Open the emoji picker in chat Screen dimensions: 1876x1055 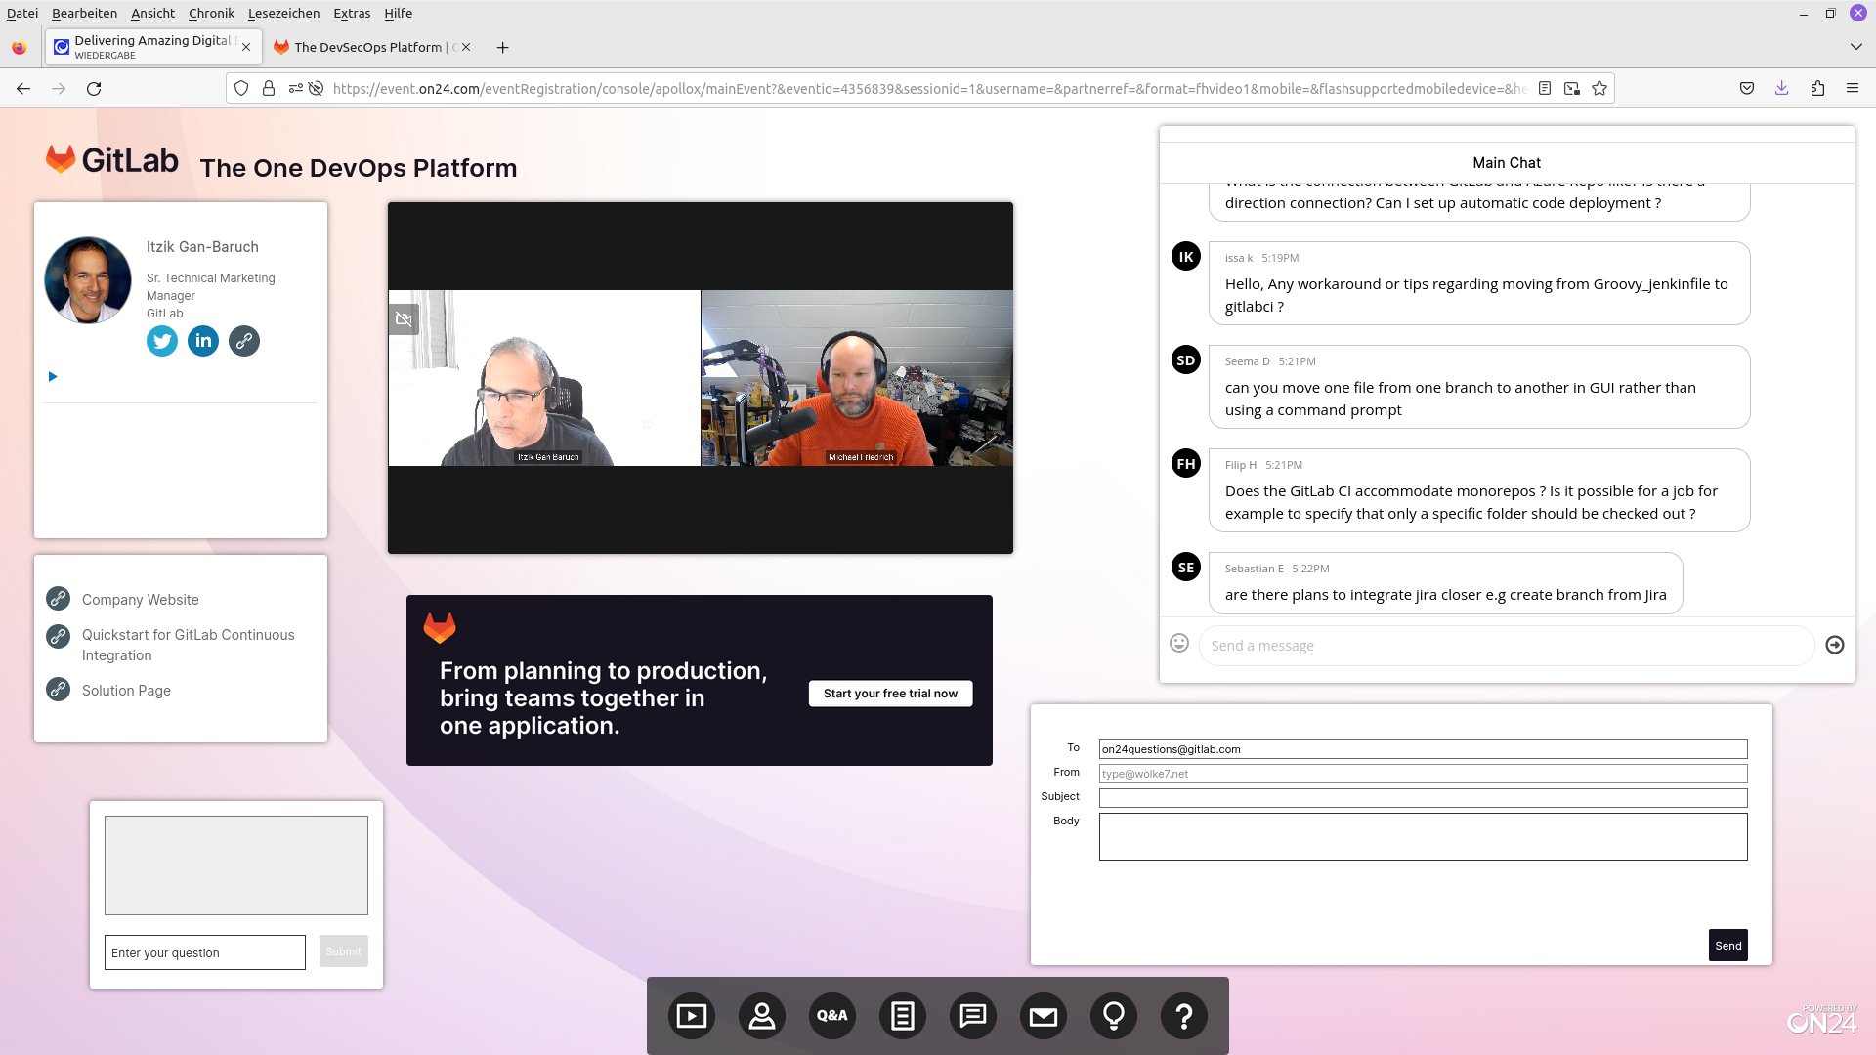1179,643
